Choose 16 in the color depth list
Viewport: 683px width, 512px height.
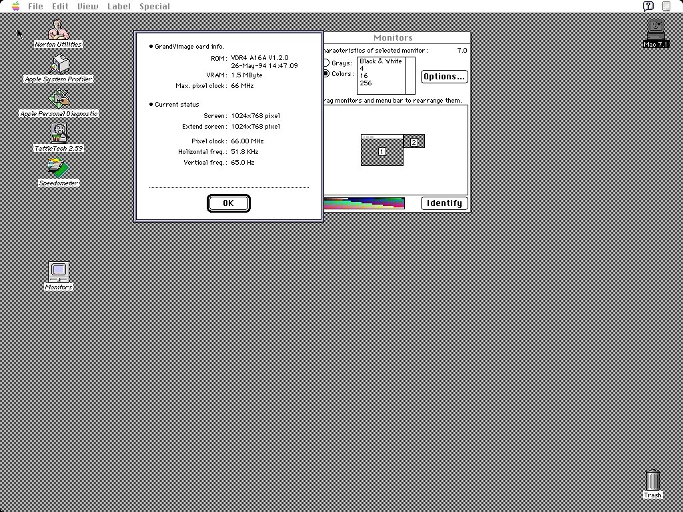[381, 76]
